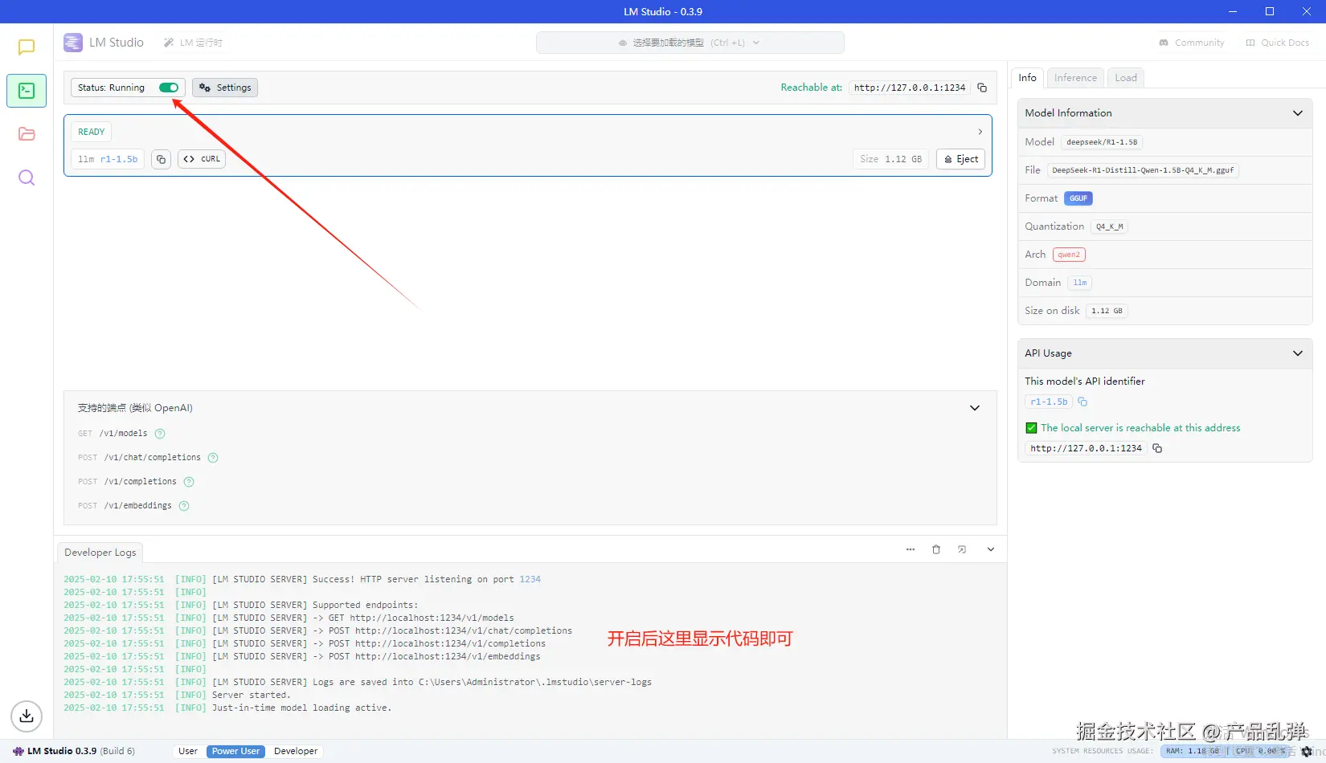The width and height of the screenshot is (1326, 763).
Task: Click the Size on disk 1.12 GB value
Action: (x=1107, y=311)
